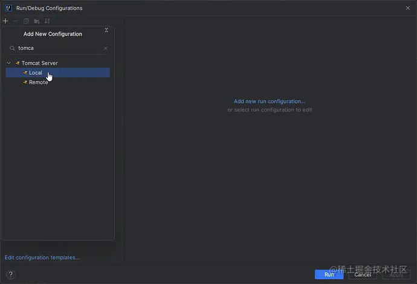The width and height of the screenshot is (417, 284).
Task: Click the IntelliJ logo in title bar
Action: [x=8, y=8]
